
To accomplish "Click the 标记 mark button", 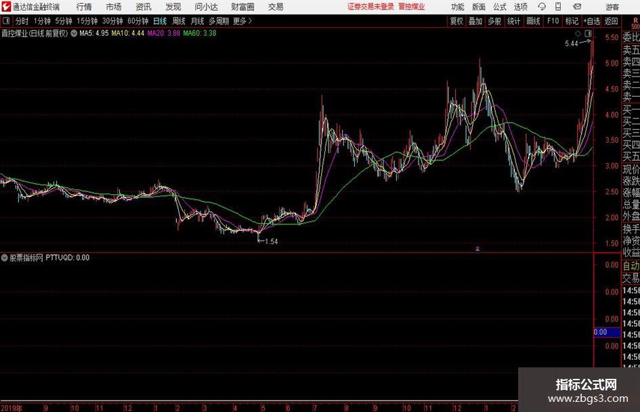I will (x=572, y=21).
